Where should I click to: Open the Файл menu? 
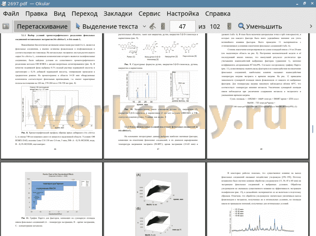[11, 14]
